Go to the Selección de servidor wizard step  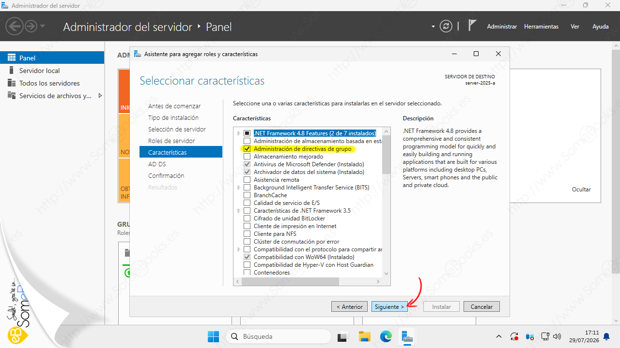(x=177, y=129)
